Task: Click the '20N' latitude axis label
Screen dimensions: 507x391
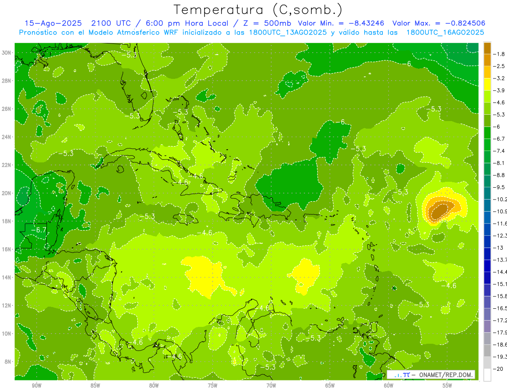Action: pyautogui.click(x=7, y=193)
